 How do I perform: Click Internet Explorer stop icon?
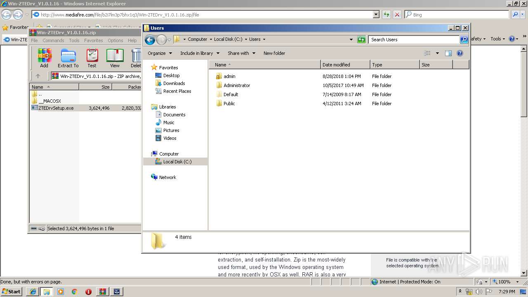tap(397, 14)
